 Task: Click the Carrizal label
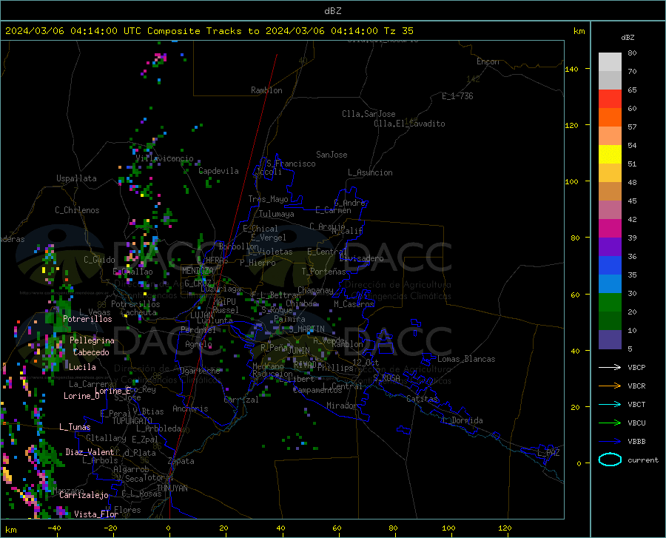click(x=241, y=400)
